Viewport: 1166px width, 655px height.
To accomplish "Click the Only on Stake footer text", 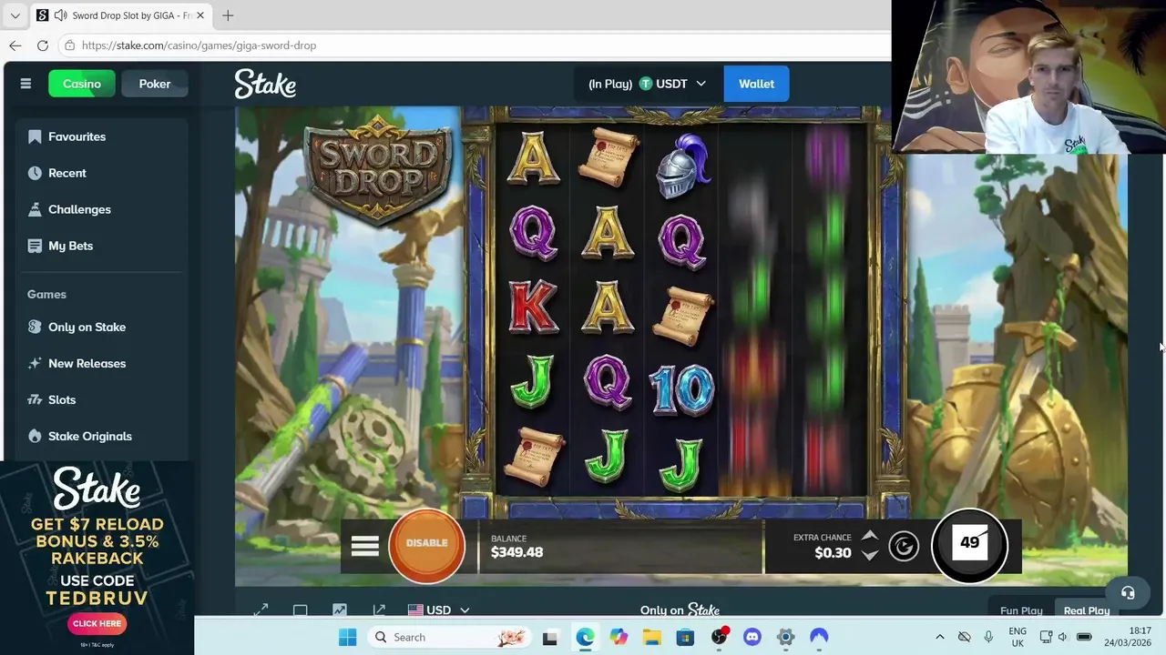I will point(680,610).
